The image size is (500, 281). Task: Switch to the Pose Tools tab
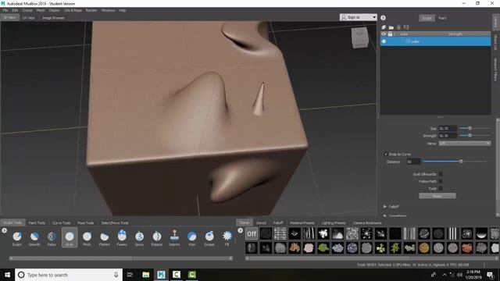point(85,222)
